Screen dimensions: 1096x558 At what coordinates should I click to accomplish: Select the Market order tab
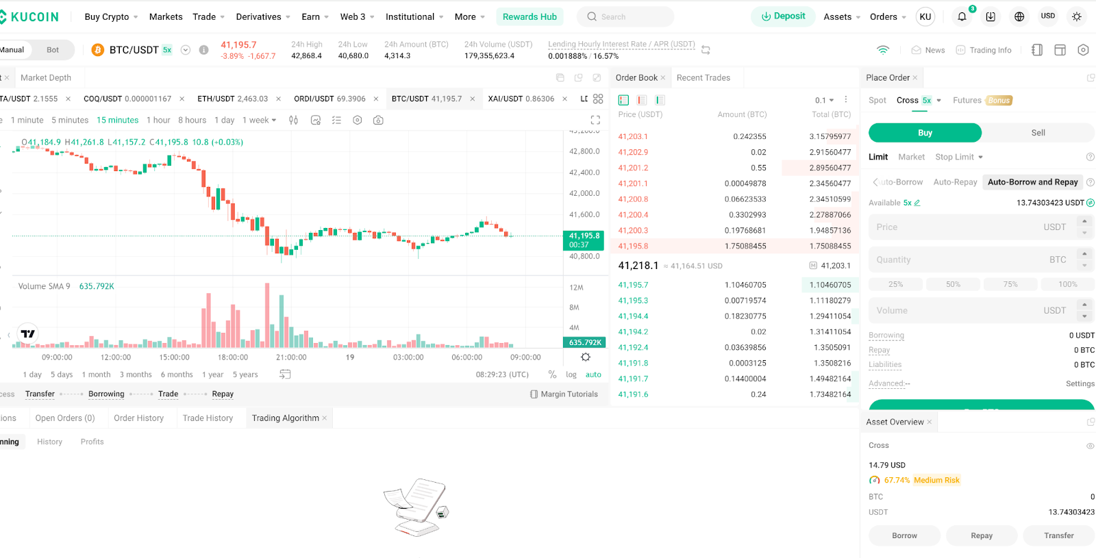911,157
